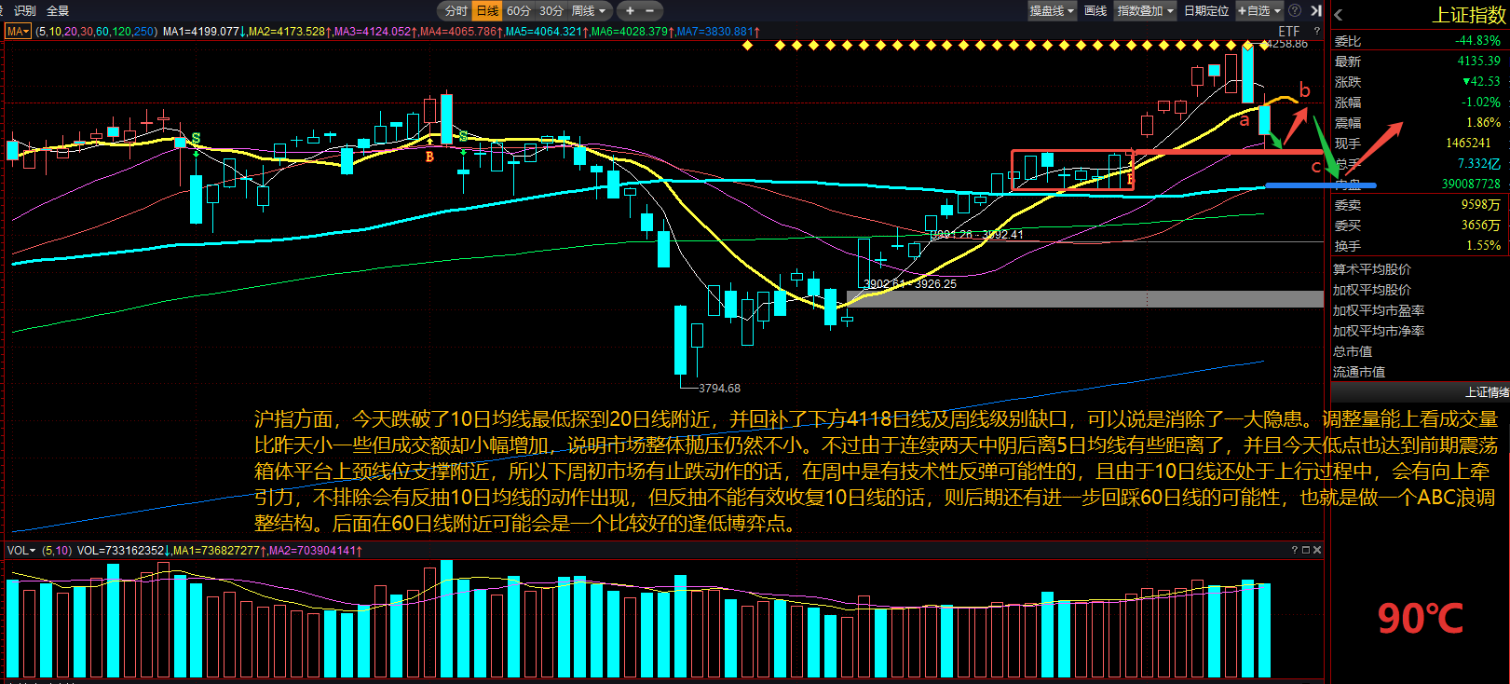Click the VOL=733162352 readout
This screenshot has height=684, width=1510.
(x=123, y=551)
